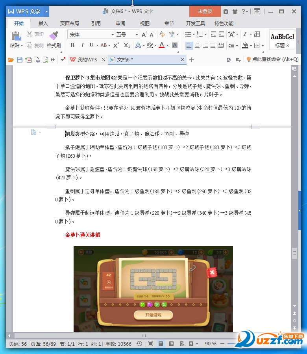Click the zoom out minus button

pos(222,344)
